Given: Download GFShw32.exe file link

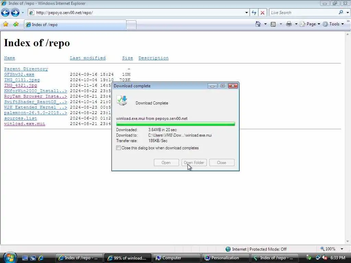Looking at the screenshot, I should [19, 74].
